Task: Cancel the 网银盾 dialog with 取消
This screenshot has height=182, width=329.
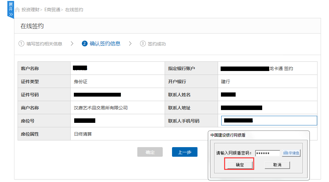Action: (277, 165)
